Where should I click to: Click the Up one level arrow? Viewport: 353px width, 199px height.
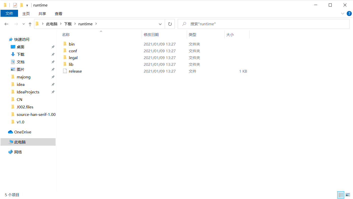pyautogui.click(x=30, y=24)
